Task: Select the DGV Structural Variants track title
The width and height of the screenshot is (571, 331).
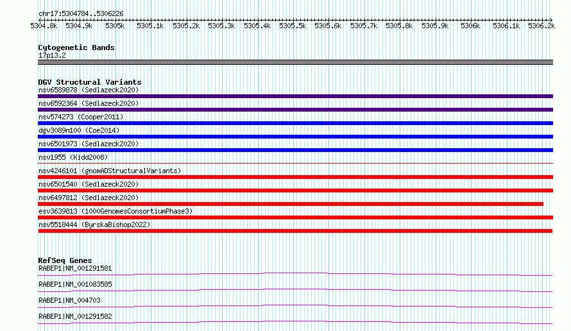Action: (90, 82)
